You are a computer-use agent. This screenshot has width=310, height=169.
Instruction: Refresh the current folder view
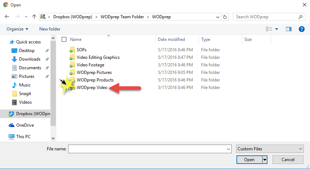click(x=225, y=17)
